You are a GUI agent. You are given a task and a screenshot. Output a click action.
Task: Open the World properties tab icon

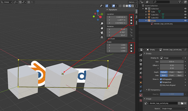click(x=141, y=77)
